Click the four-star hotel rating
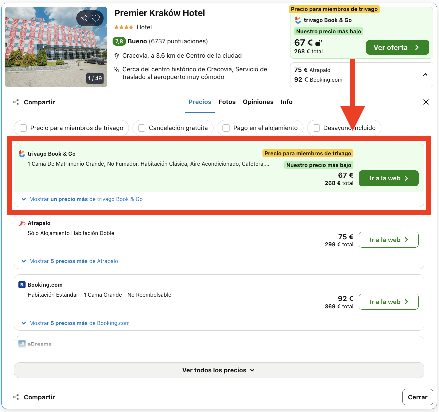The height and width of the screenshot is (412, 439). pos(124,27)
